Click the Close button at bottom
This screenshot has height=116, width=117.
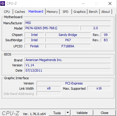pyautogui.click(x=104, y=113)
